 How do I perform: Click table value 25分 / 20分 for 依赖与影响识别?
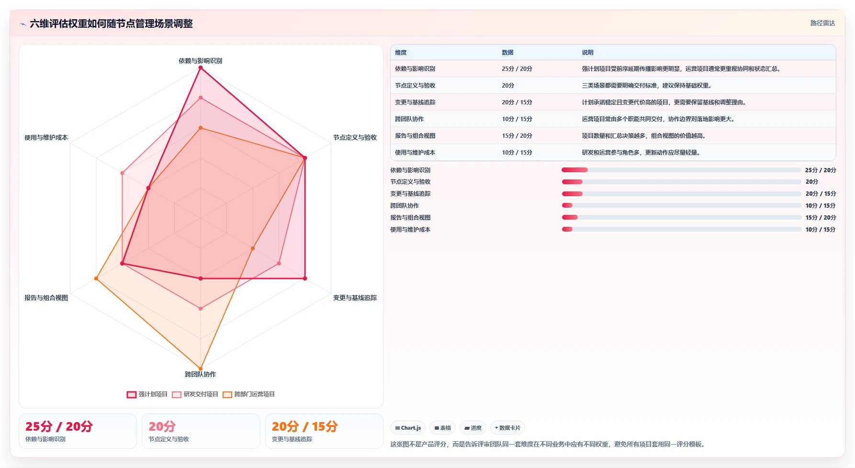(x=517, y=69)
